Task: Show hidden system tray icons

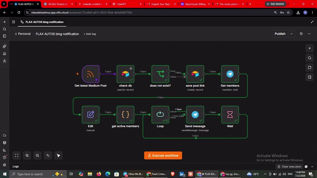Action: click(x=265, y=174)
